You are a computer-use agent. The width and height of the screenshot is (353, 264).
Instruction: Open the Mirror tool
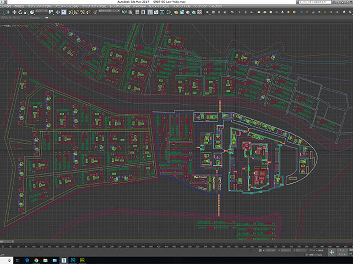(123, 12)
